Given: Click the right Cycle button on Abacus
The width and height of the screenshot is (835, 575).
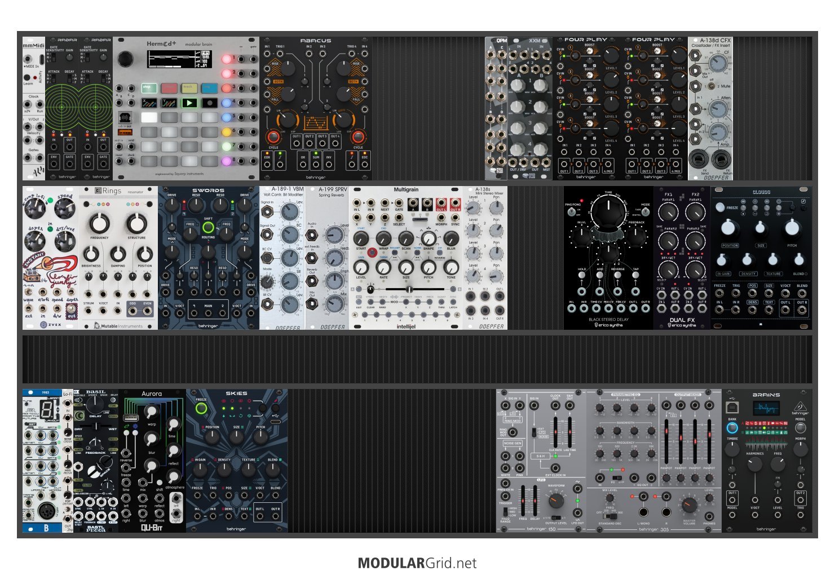Looking at the screenshot, I should (357, 137).
